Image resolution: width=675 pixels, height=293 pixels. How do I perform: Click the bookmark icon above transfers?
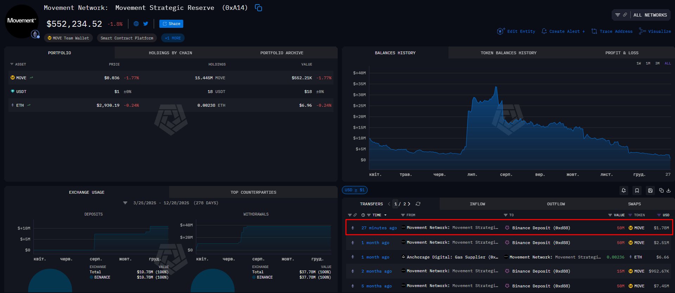coord(637,191)
